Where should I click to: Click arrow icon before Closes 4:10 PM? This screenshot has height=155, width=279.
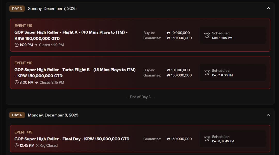(36, 45)
